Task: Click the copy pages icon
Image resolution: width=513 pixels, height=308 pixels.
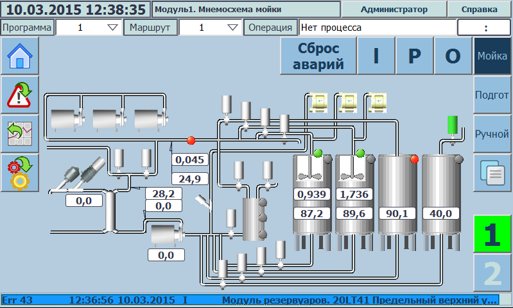Action: pos(492,173)
